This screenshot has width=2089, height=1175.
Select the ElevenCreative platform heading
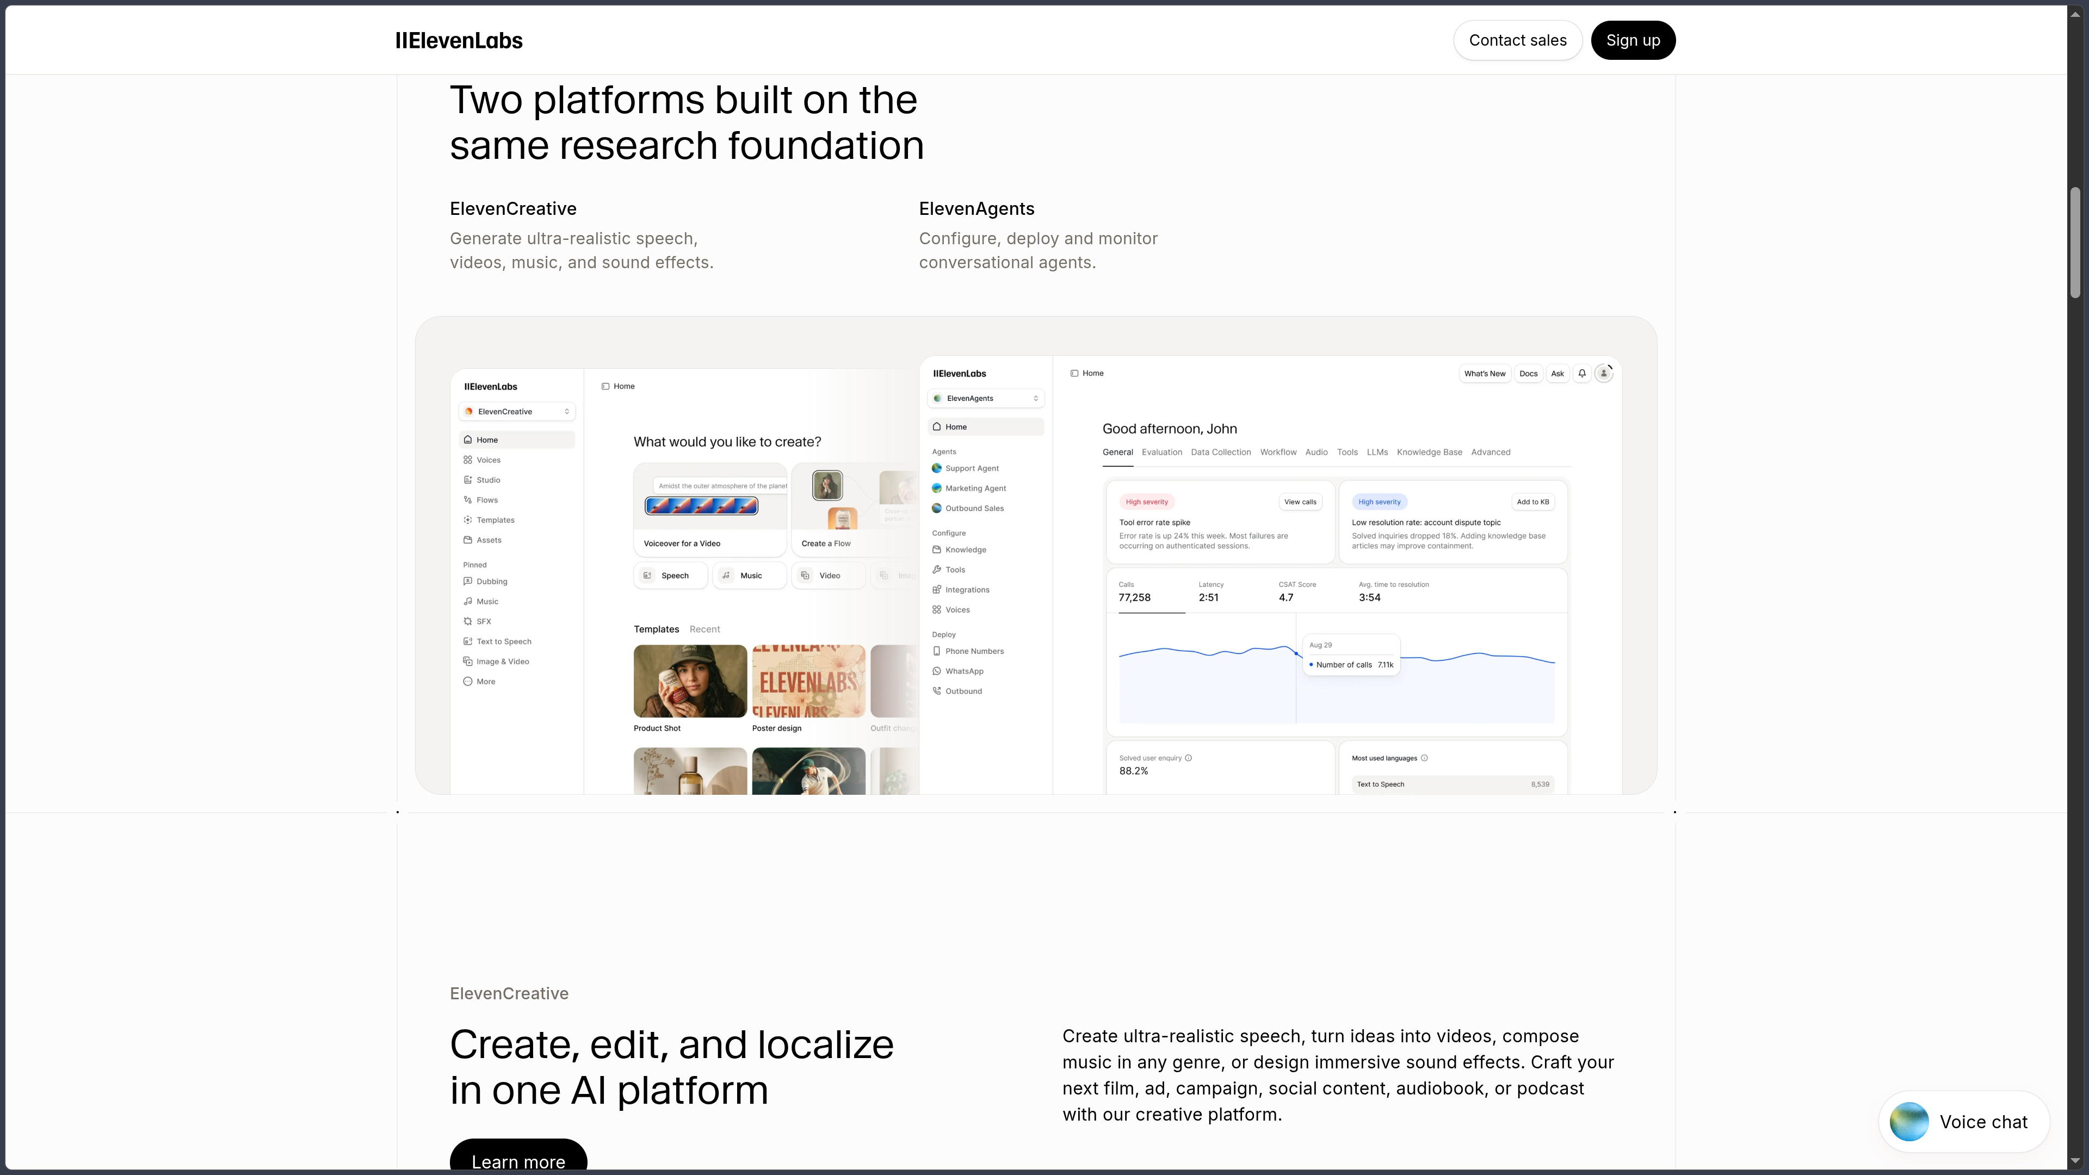(x=514, y=208)
